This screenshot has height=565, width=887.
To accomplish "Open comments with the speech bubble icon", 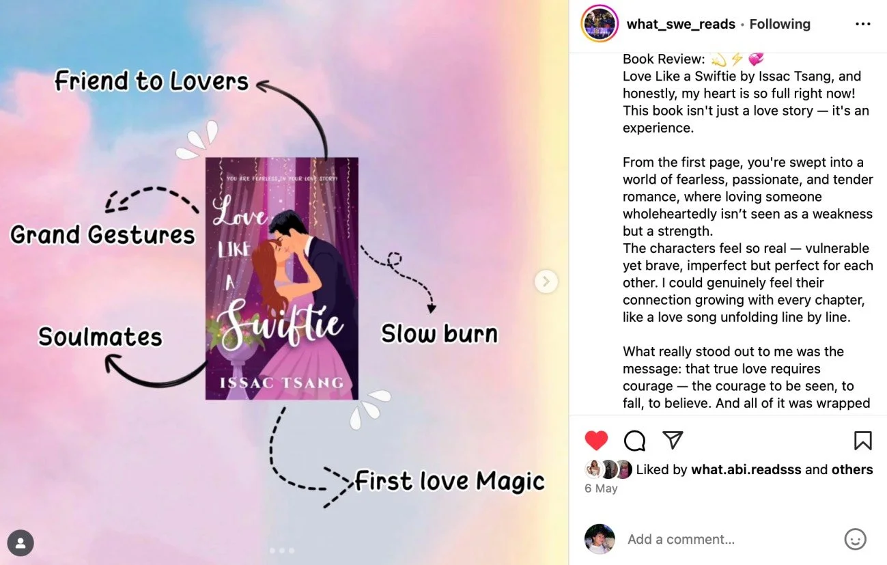I will click(x=634, y=441).
